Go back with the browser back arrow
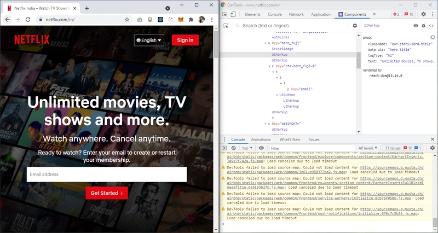 pyautogui.click(x=8, y=20)
